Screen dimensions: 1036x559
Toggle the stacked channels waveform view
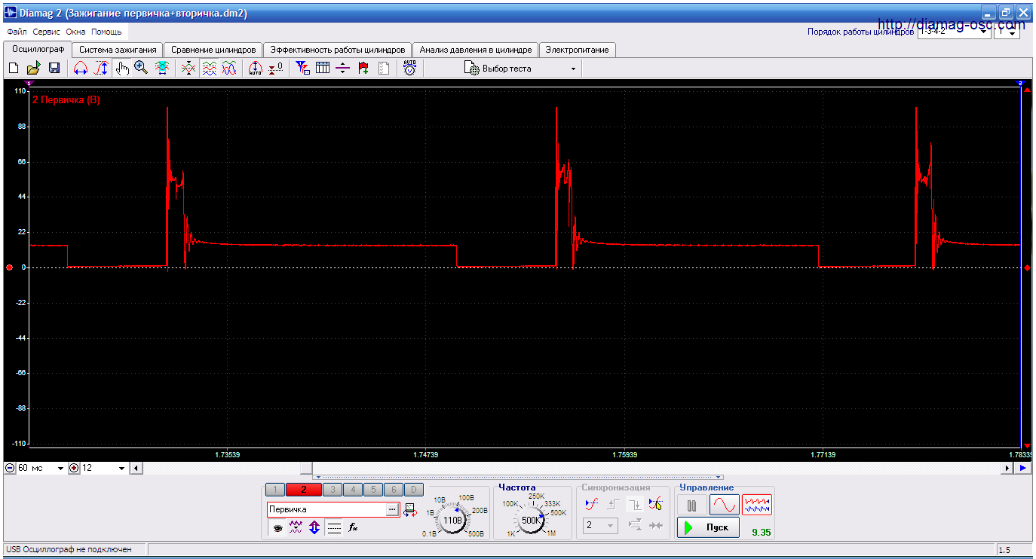coord(210,69)
